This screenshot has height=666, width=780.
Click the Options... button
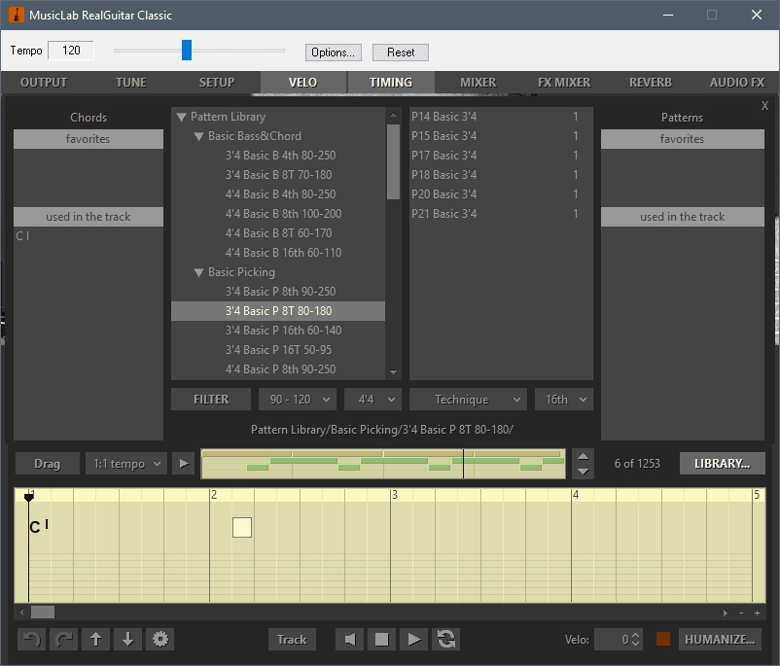coord(333,53)
